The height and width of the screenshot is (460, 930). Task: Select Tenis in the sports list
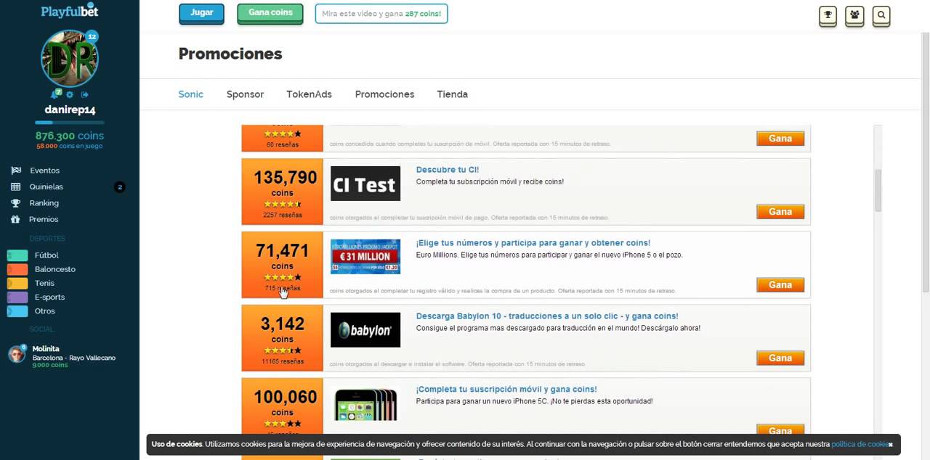tap(44, 283)
